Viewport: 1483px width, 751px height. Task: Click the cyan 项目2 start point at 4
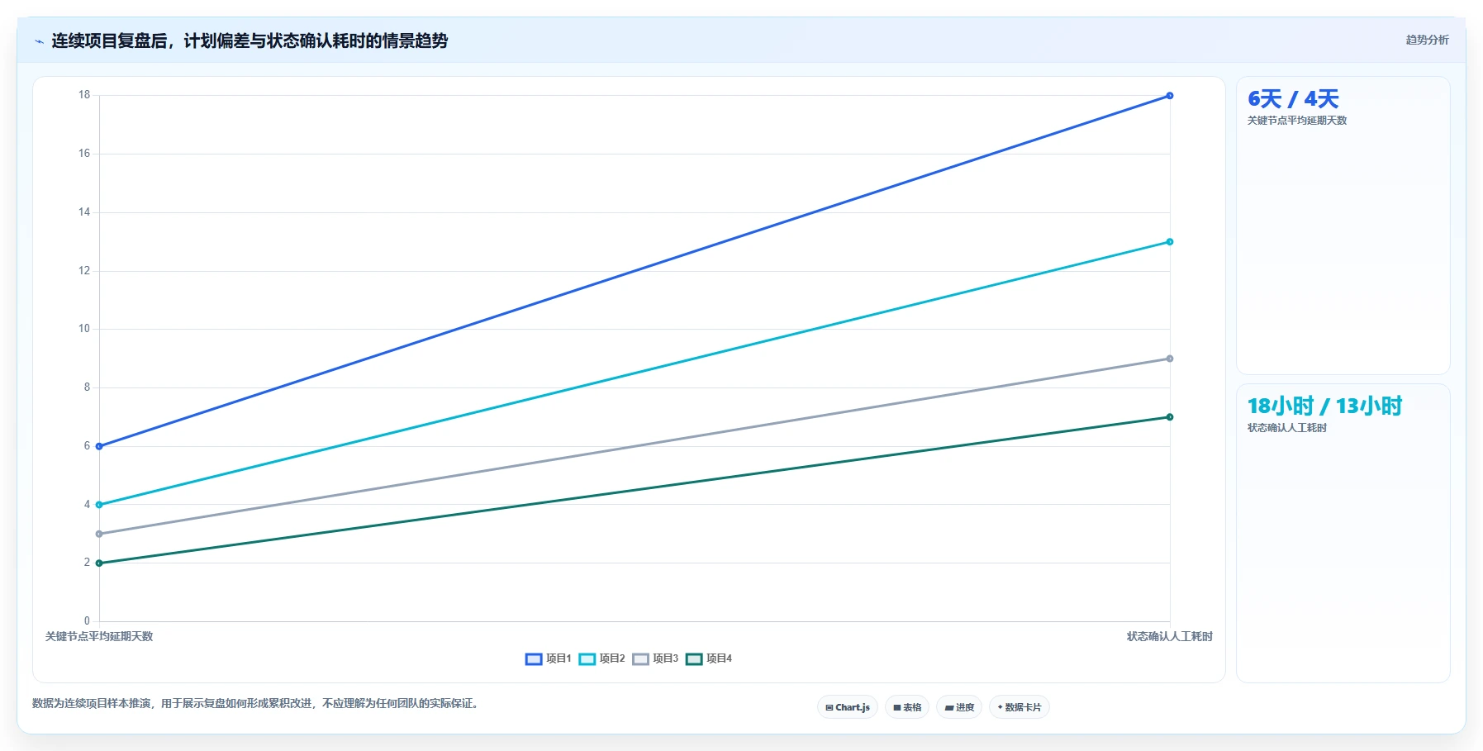99,505
